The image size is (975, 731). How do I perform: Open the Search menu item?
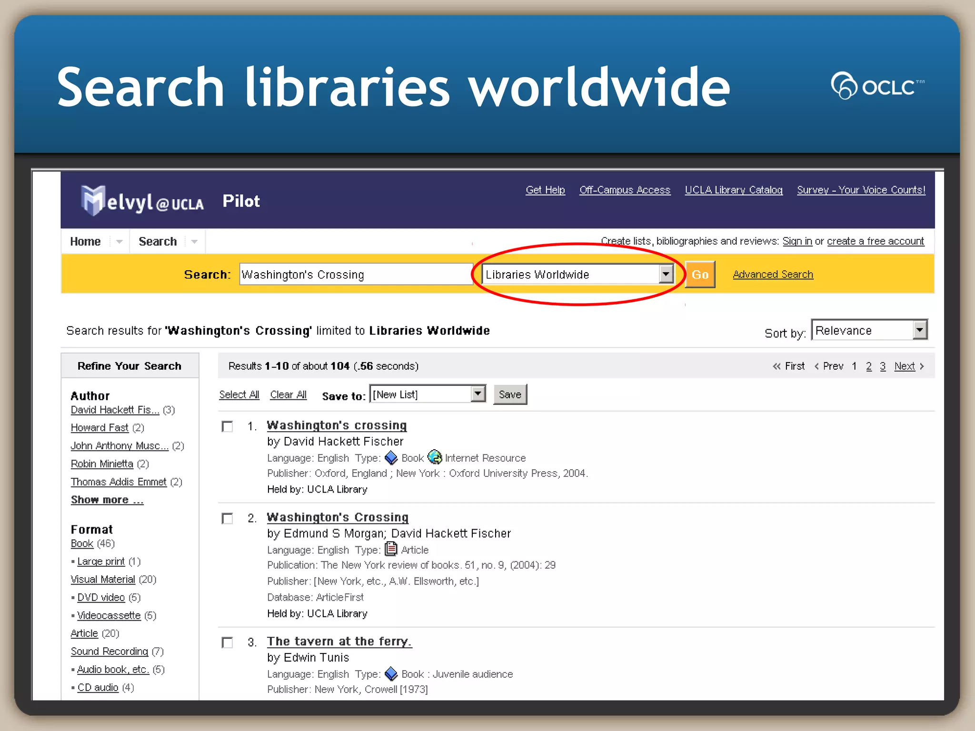click(158, 241)
